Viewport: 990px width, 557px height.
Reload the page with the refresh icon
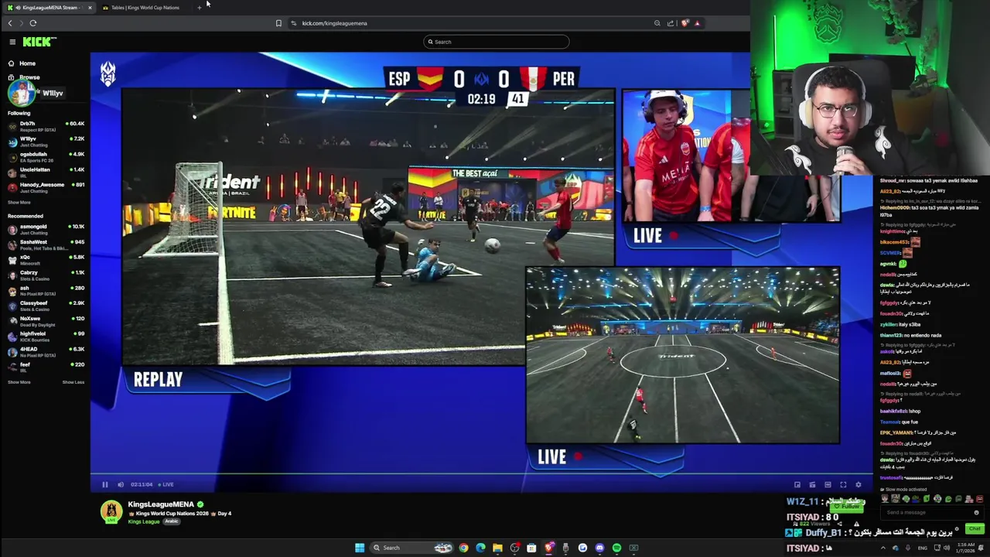pos(33,23)
